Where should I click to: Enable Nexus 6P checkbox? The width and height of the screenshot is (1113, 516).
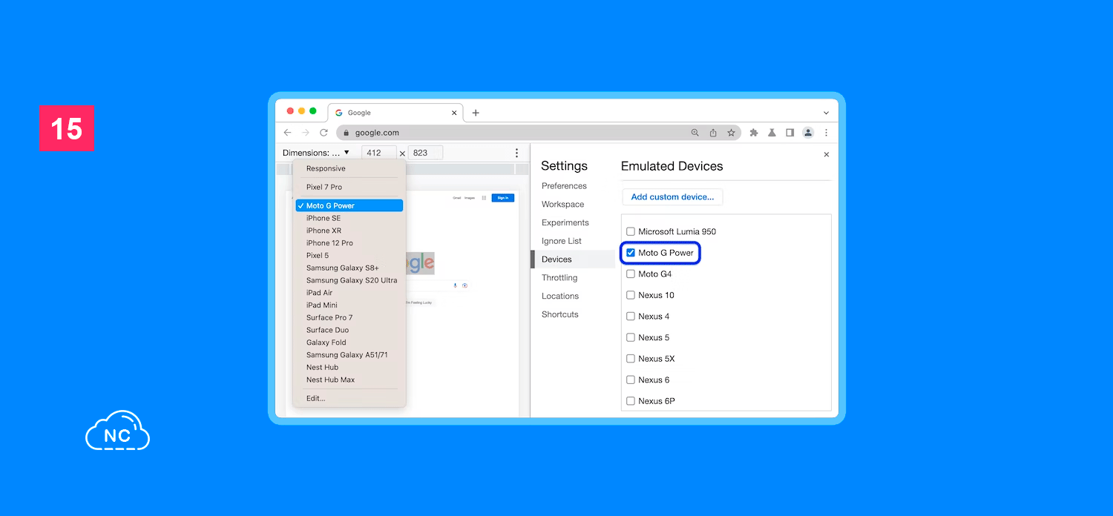pos(631,401)
